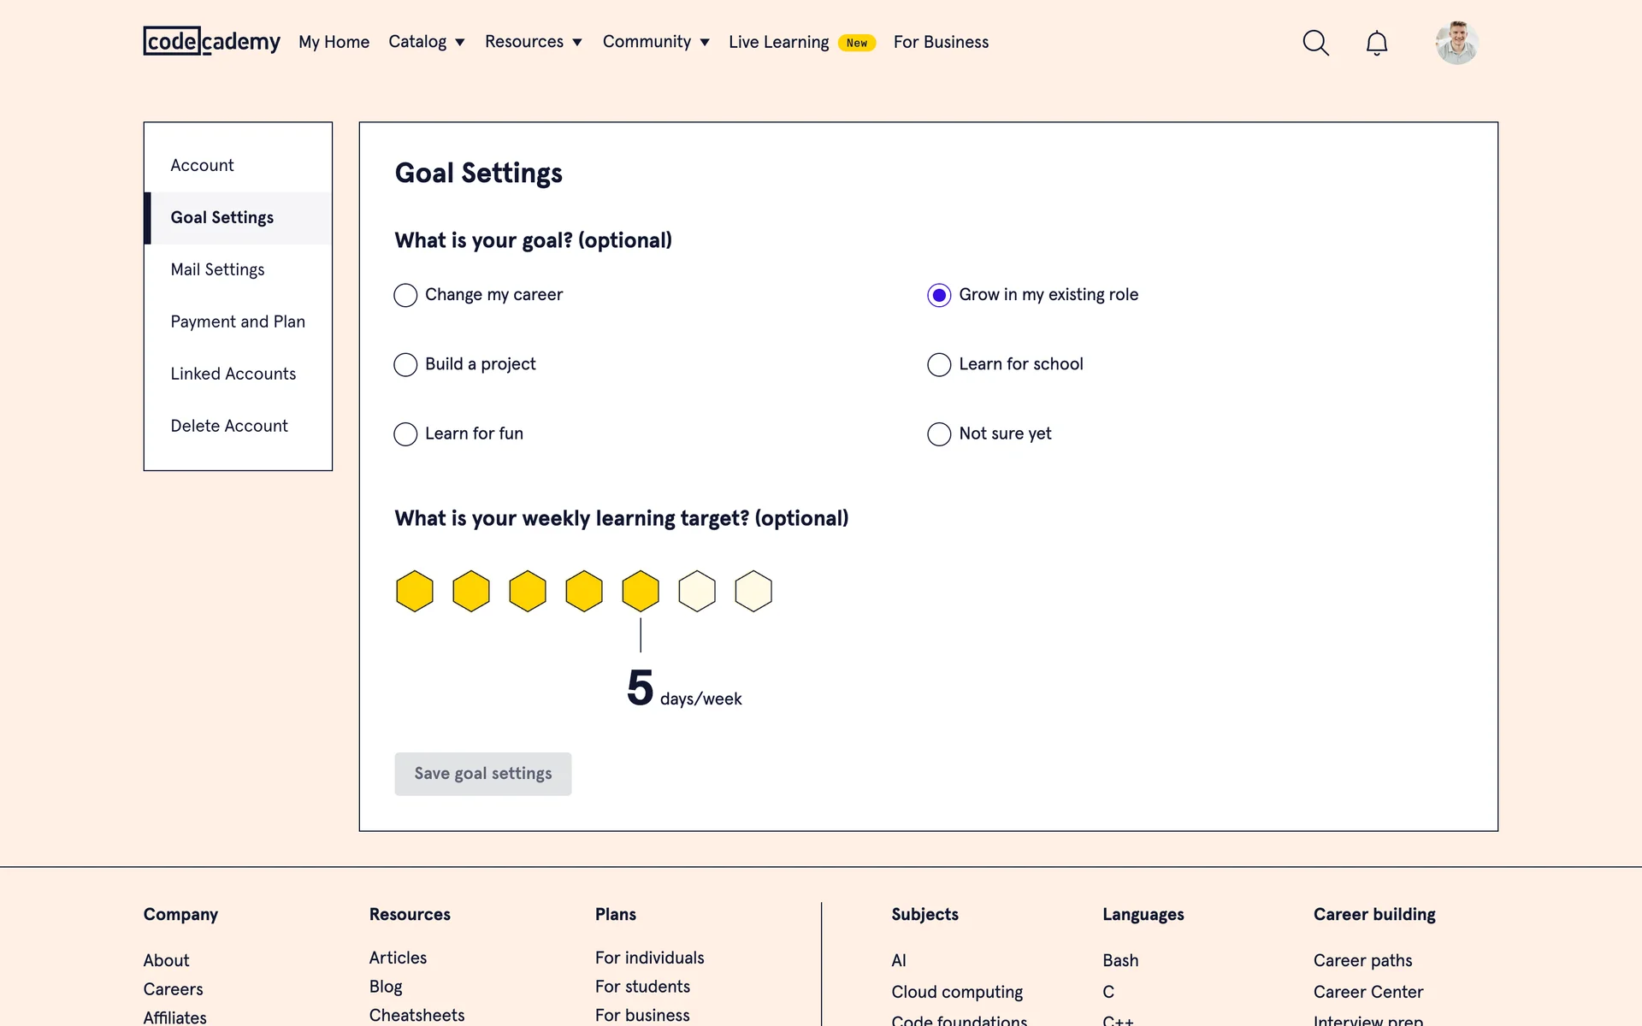
Task: Click the sixth hexagon in weekly target
Action: (x=697, y=591)
